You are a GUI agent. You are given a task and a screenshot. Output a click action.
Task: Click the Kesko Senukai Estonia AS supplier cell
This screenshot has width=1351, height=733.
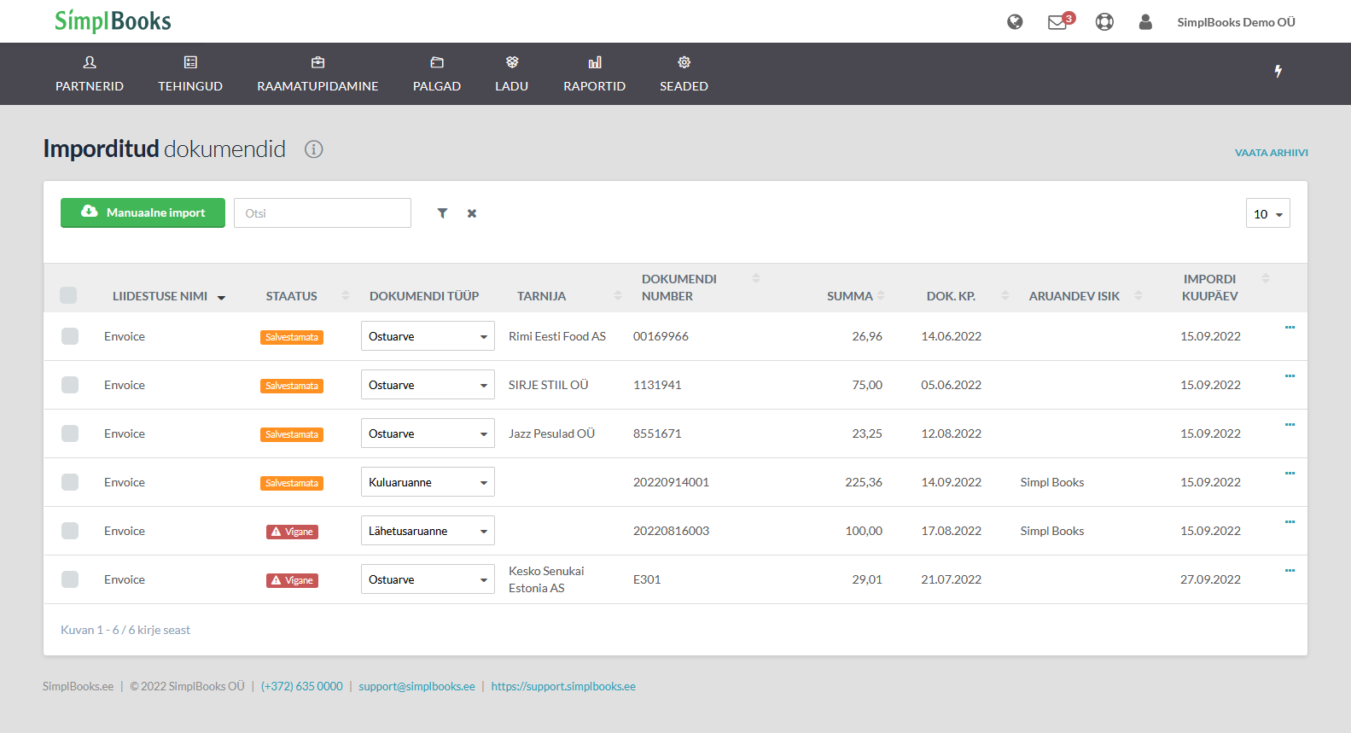click(546, 579)
